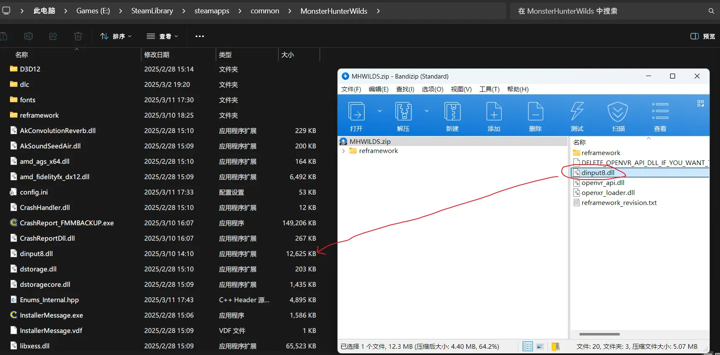Click the Bandizip 解压 (Extract) icon
This screenshot has height=355, width=720.
pyautogui.click(x=403, y=112)
